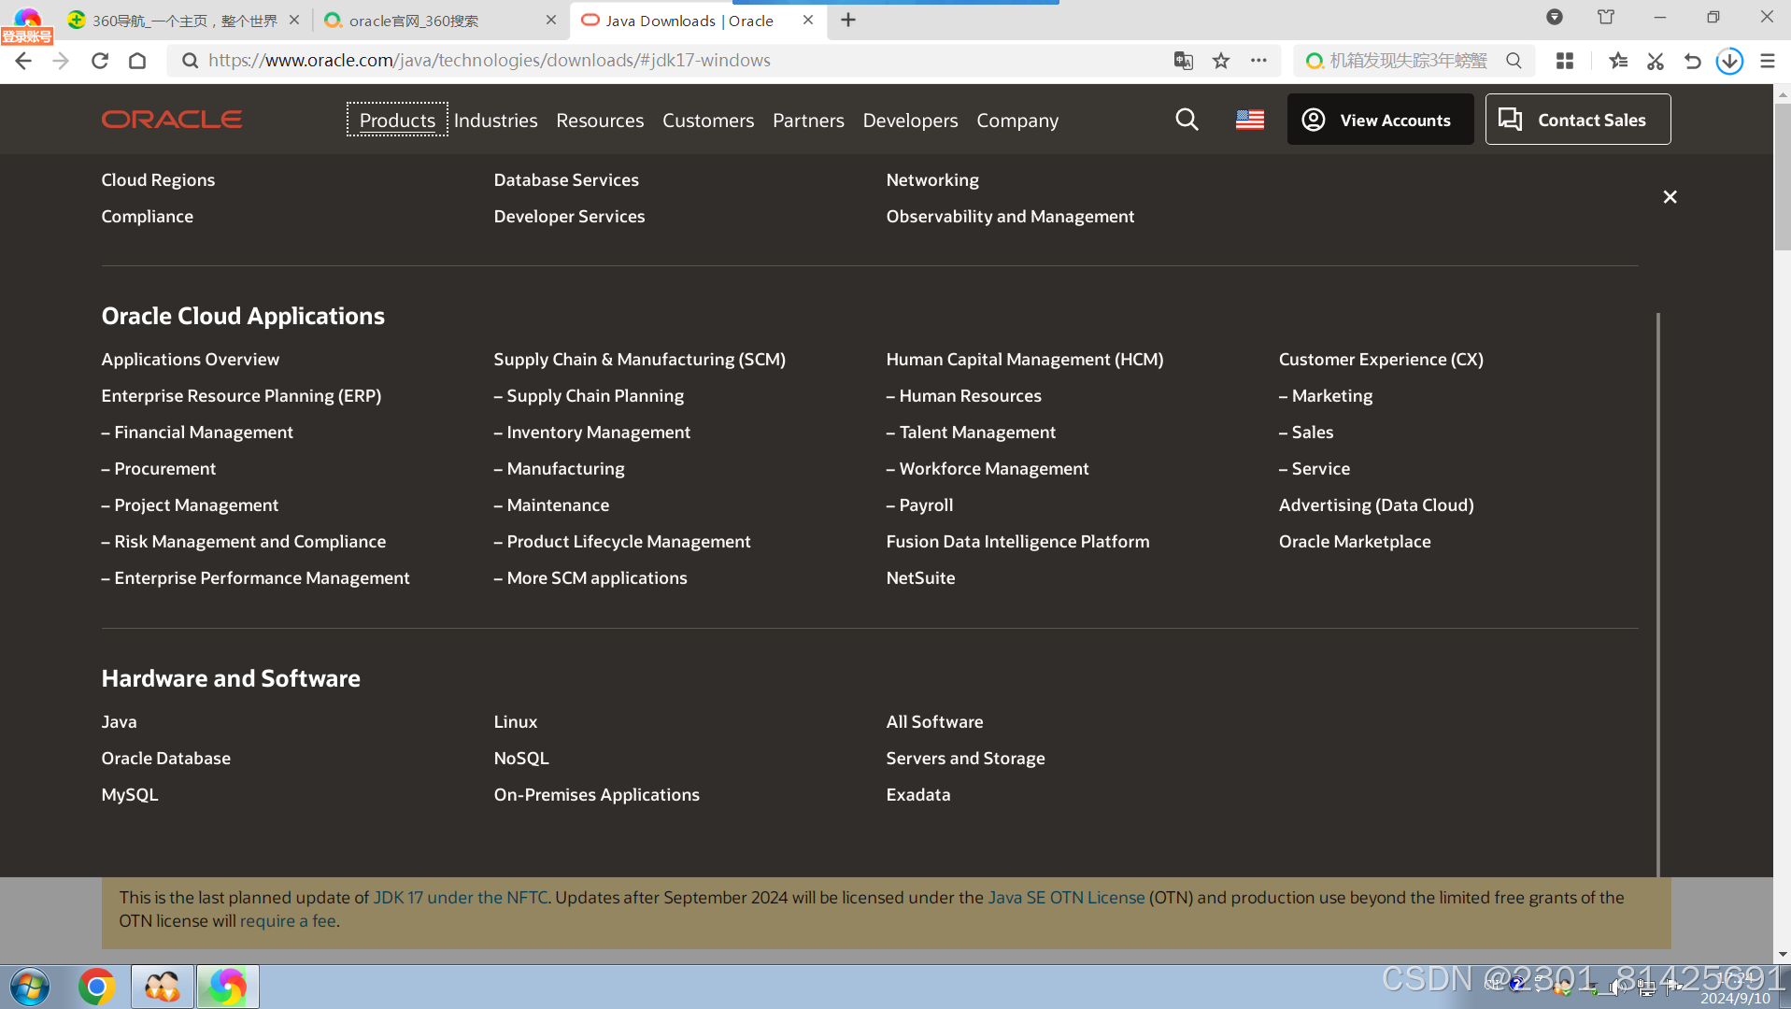Viewport: 1791px width, 1009px height.
Task: Click the undo closed tab icon
Action: click(x=1692, y=61)
